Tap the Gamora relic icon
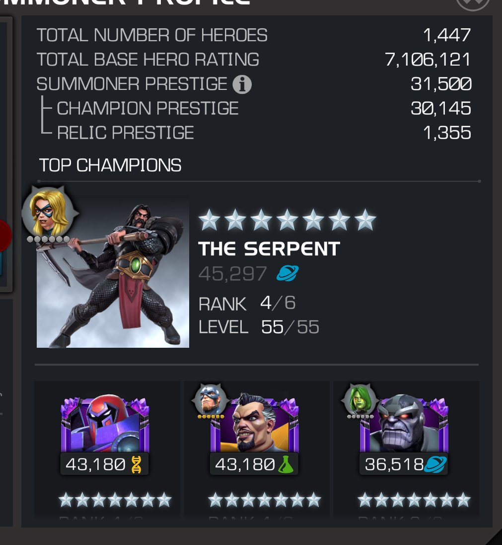Viewport: 502px width, 545px height. pos(360,400)
